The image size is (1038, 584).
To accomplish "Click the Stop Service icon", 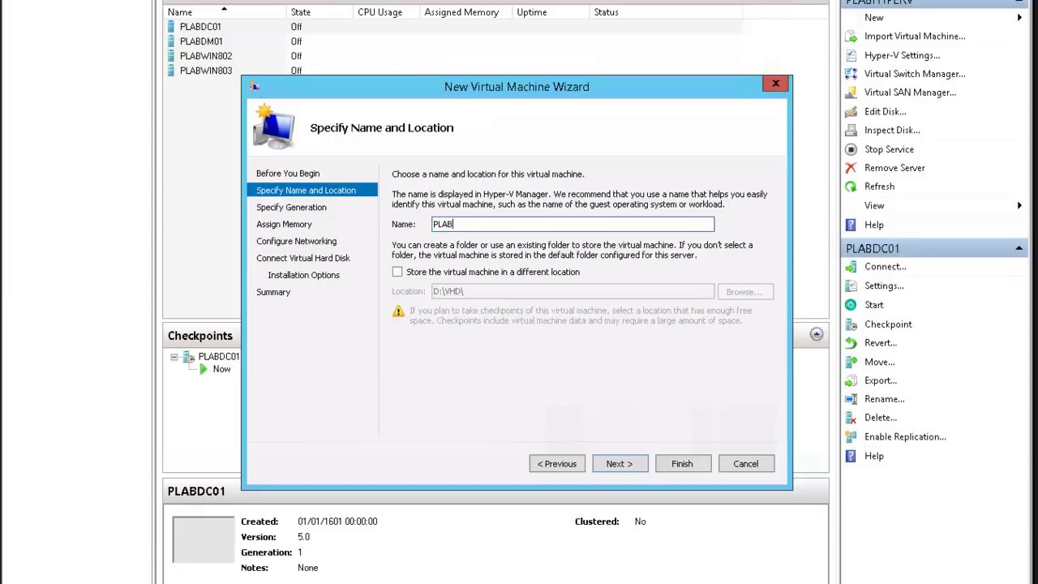I will tap(851, 149).
